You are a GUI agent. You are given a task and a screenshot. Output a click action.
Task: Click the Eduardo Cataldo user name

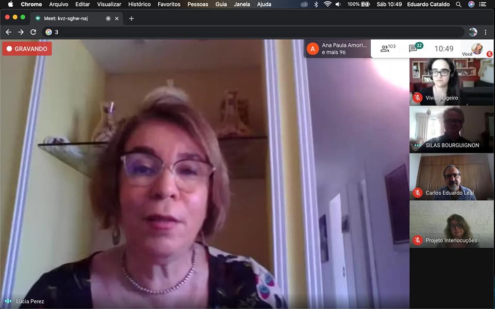coord(428,4)
